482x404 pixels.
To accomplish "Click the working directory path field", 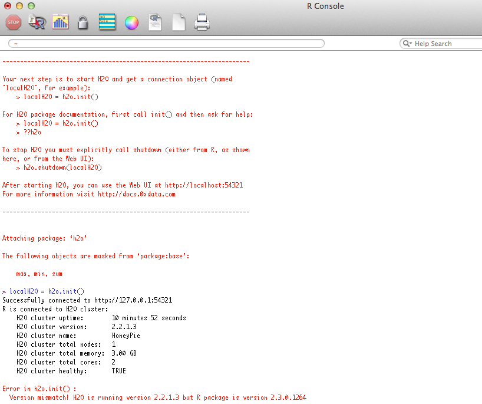I will pos(166,44).
